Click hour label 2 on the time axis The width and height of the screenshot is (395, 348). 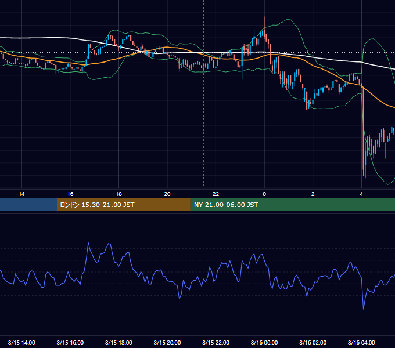tap(313, 194)
